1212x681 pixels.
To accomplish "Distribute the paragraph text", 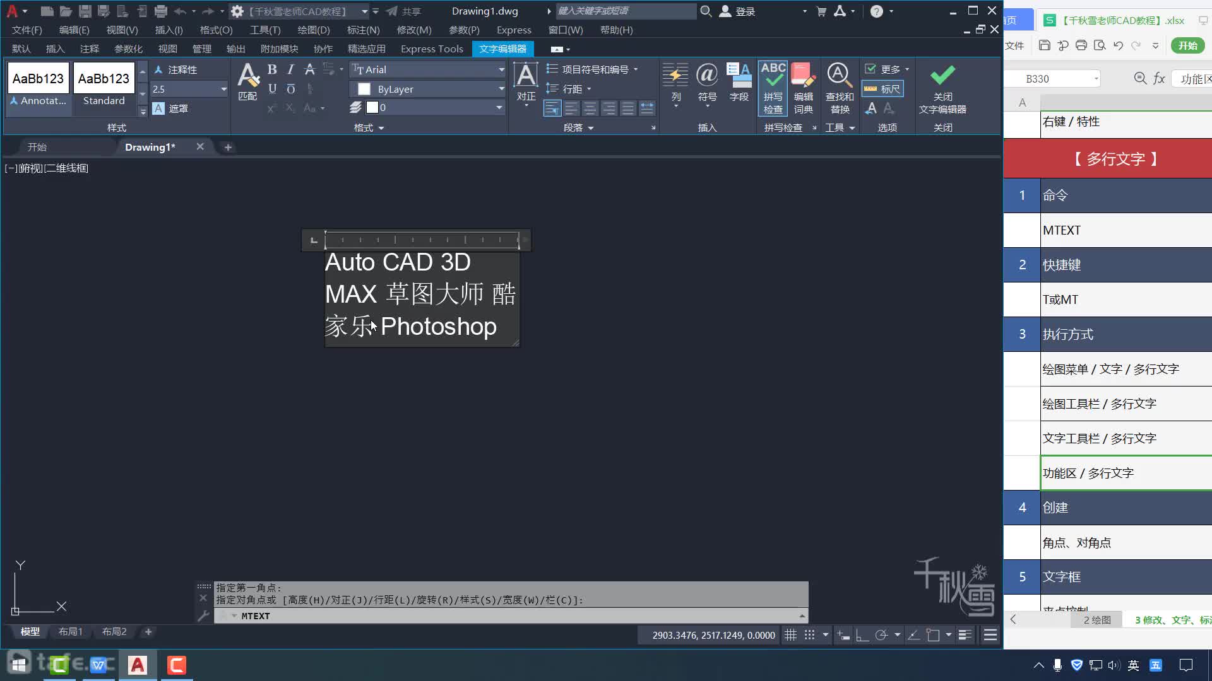I will [646, 108].
